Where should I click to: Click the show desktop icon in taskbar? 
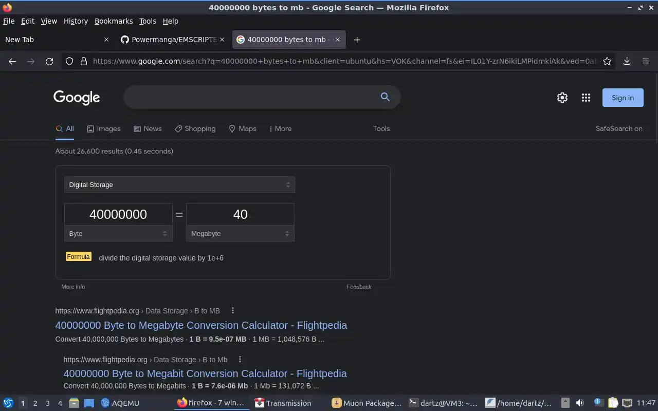coord(89,403)
